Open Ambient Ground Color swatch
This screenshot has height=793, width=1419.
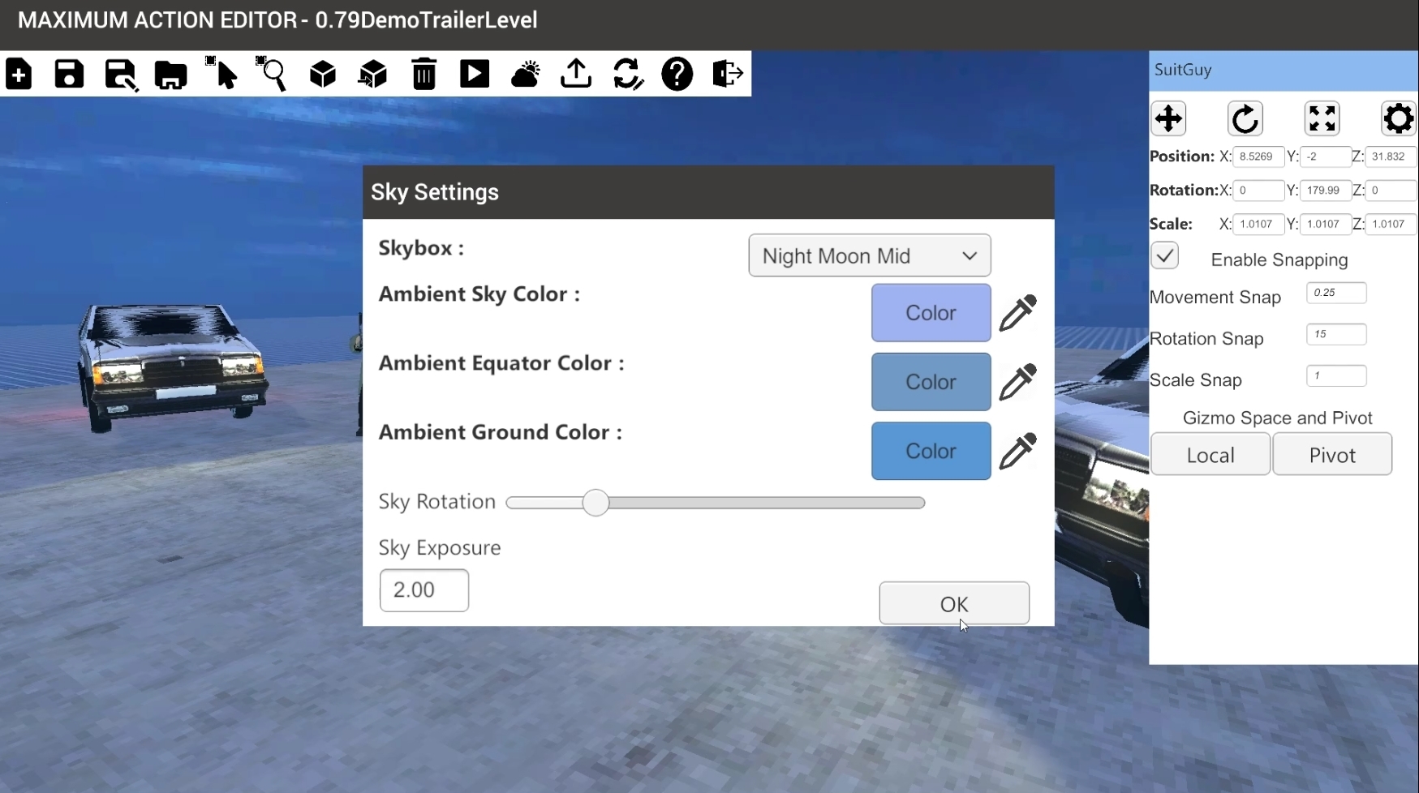click(931, 450)
